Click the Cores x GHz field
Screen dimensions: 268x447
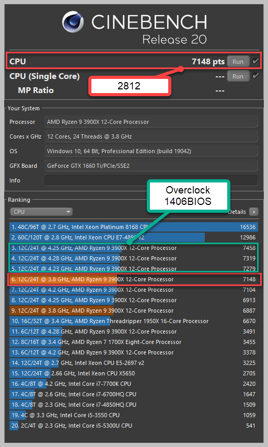pos(151,136)
